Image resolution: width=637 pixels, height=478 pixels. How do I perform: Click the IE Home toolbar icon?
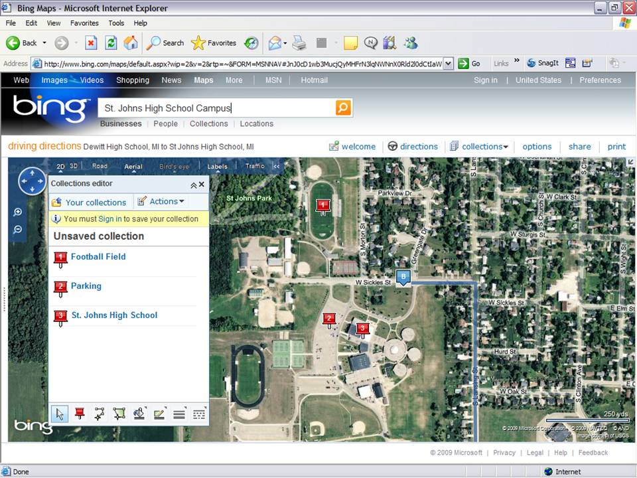coord(131,42)
